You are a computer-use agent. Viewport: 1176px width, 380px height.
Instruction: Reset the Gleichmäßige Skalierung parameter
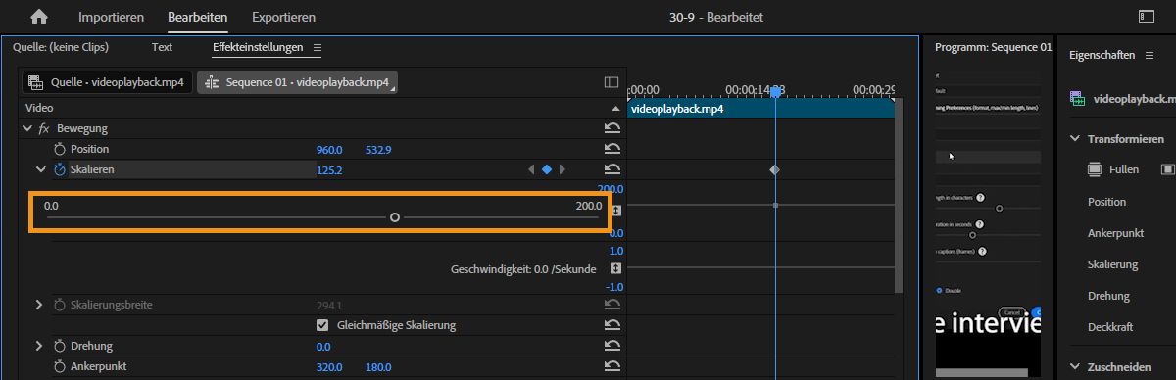612,325
